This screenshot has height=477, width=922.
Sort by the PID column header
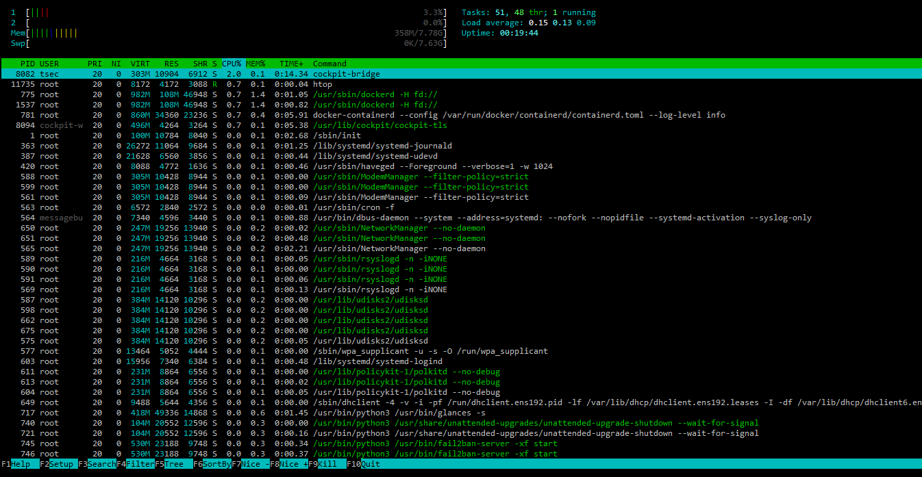pos(27,64)
